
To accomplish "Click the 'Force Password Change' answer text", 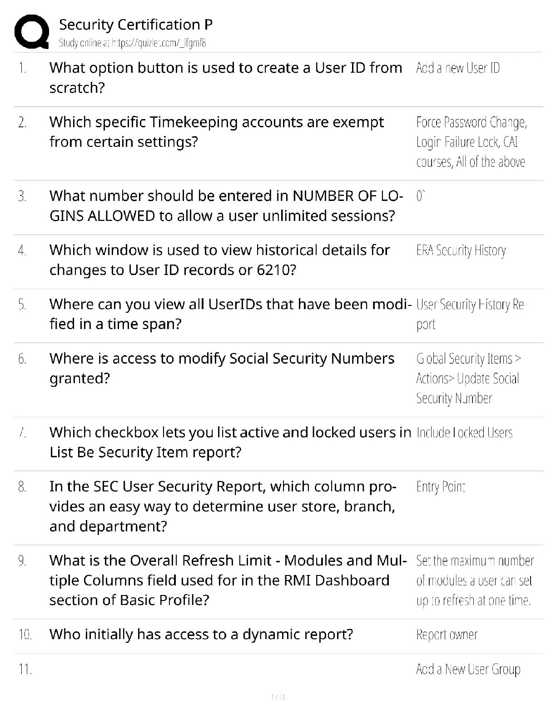I will point(471,122).
